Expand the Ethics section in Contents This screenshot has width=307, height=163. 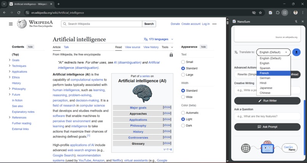pyautogui.click(x=10, y=77)
